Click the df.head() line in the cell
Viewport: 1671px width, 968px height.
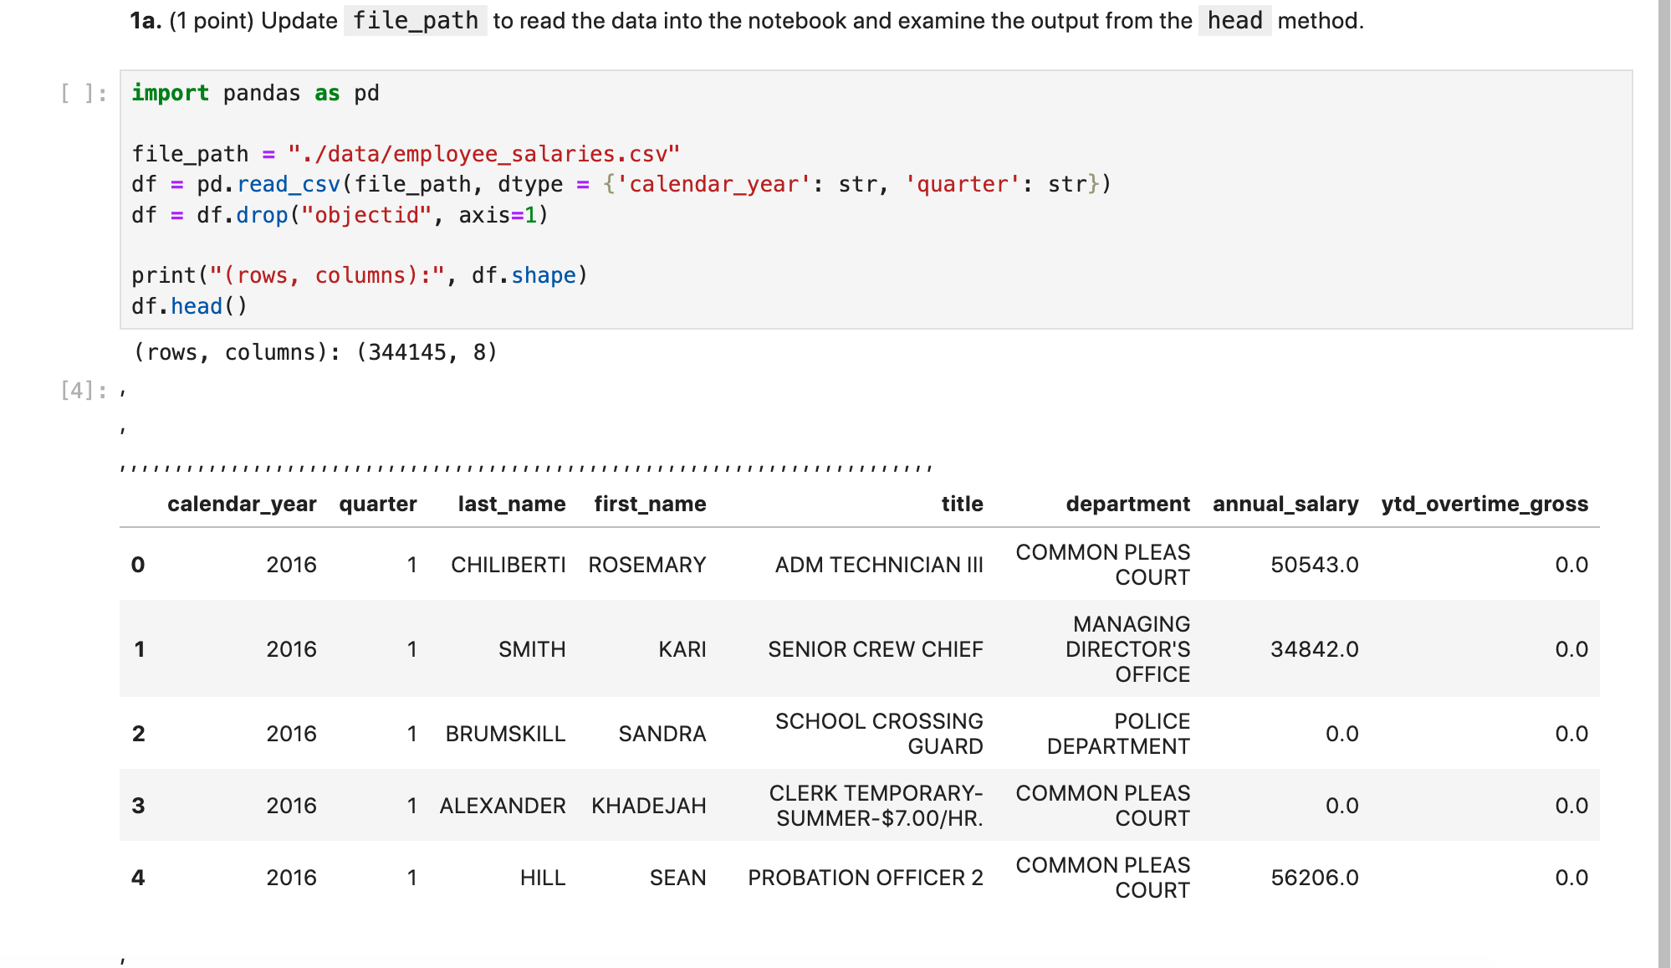click(x=189, y=306)
